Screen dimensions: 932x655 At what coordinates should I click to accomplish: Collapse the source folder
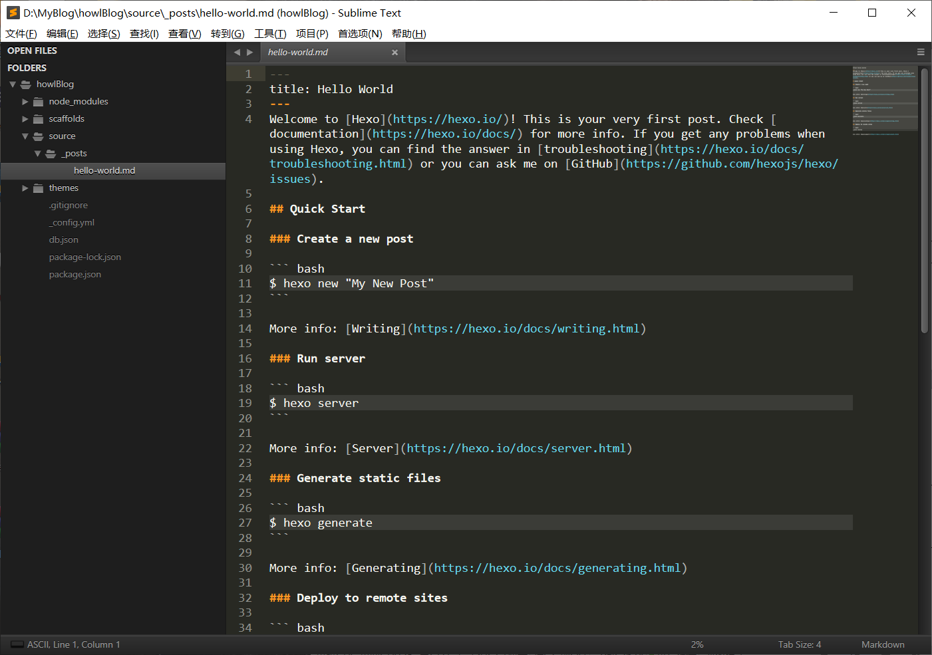25,136
